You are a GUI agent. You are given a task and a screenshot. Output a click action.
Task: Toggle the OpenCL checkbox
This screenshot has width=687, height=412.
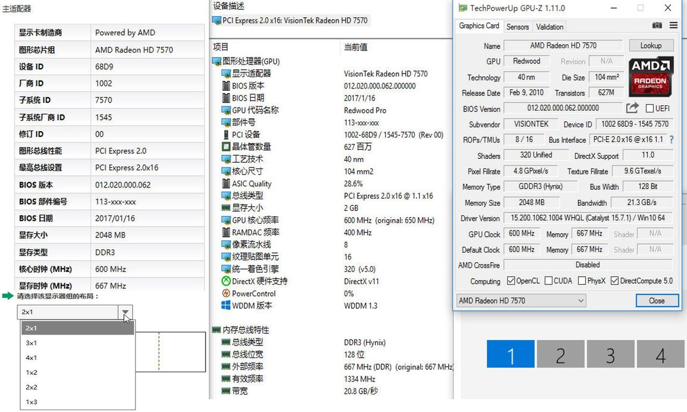[x=511, y=281]
